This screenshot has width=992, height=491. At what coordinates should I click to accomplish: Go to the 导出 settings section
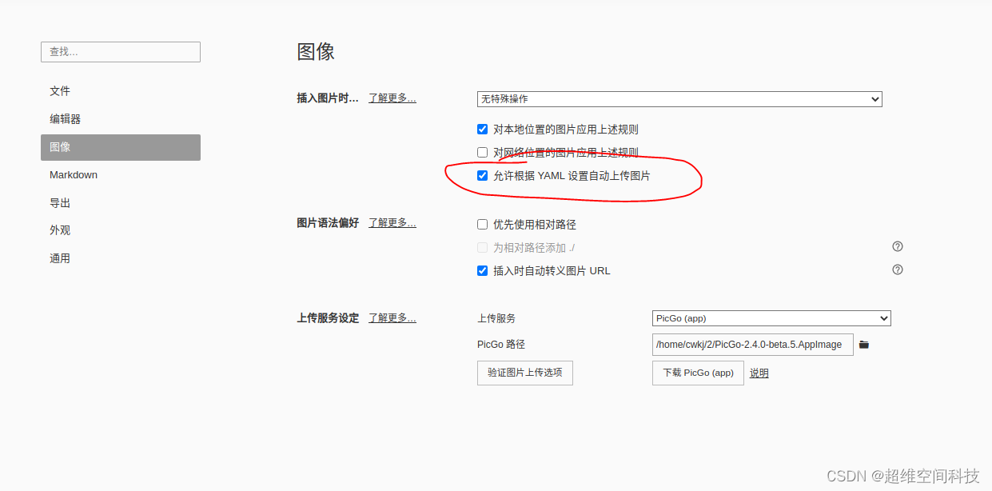[x=60, y=202]
